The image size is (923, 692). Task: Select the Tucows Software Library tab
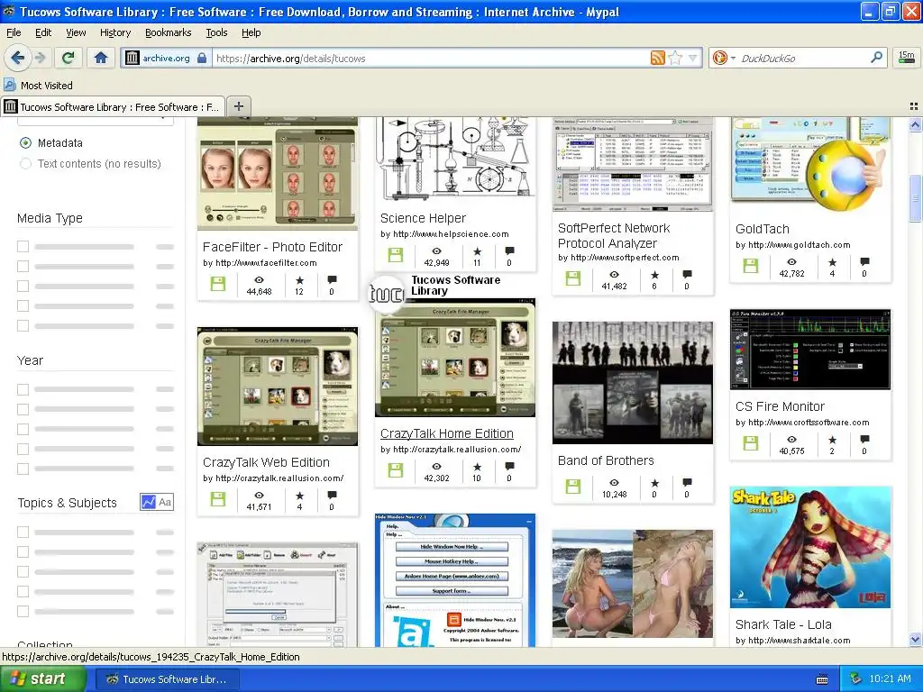(x=112, y=107)
